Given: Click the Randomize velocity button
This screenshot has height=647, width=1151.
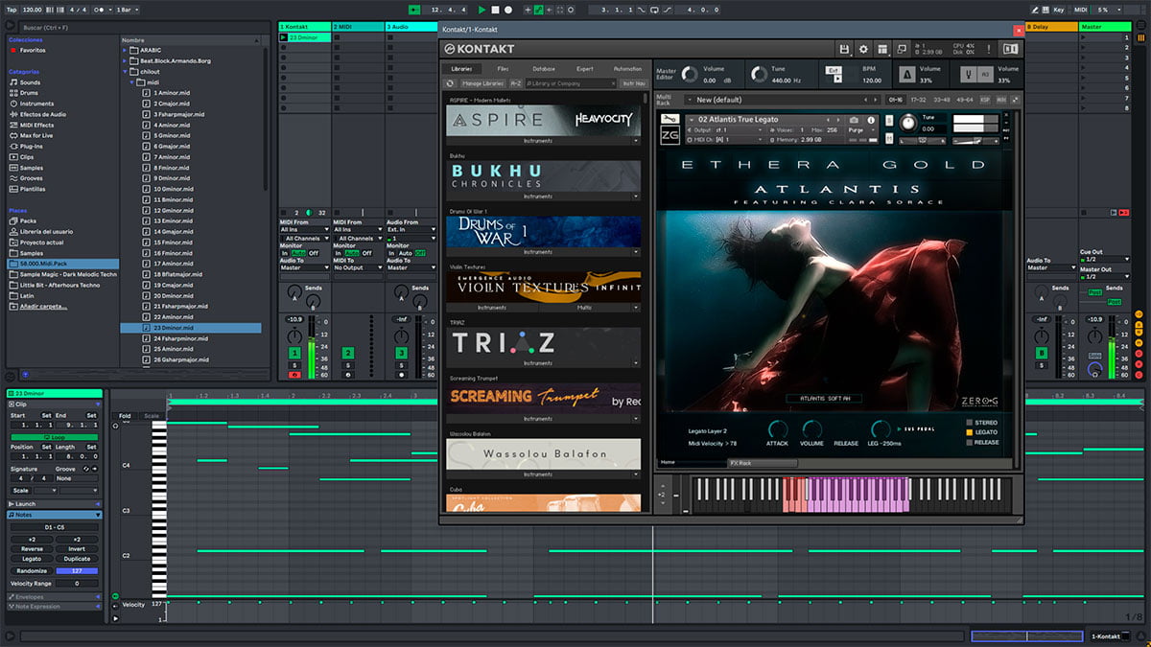Looking at the screenshot, I should (x=31, y=571).
